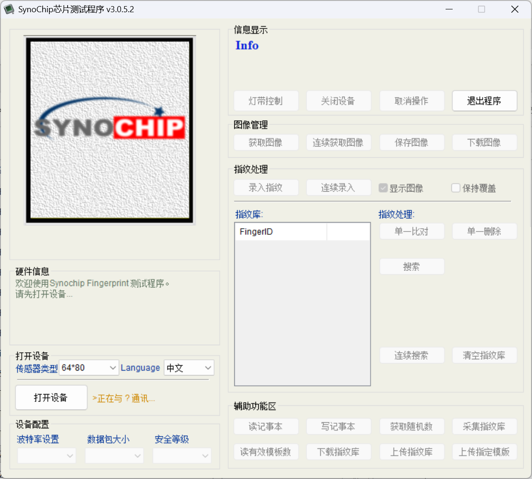Click the 欢迎使用Synochip Fingerprint测试程序 text
This screenshot has width=532, height=479.
[x=92, y=283]
